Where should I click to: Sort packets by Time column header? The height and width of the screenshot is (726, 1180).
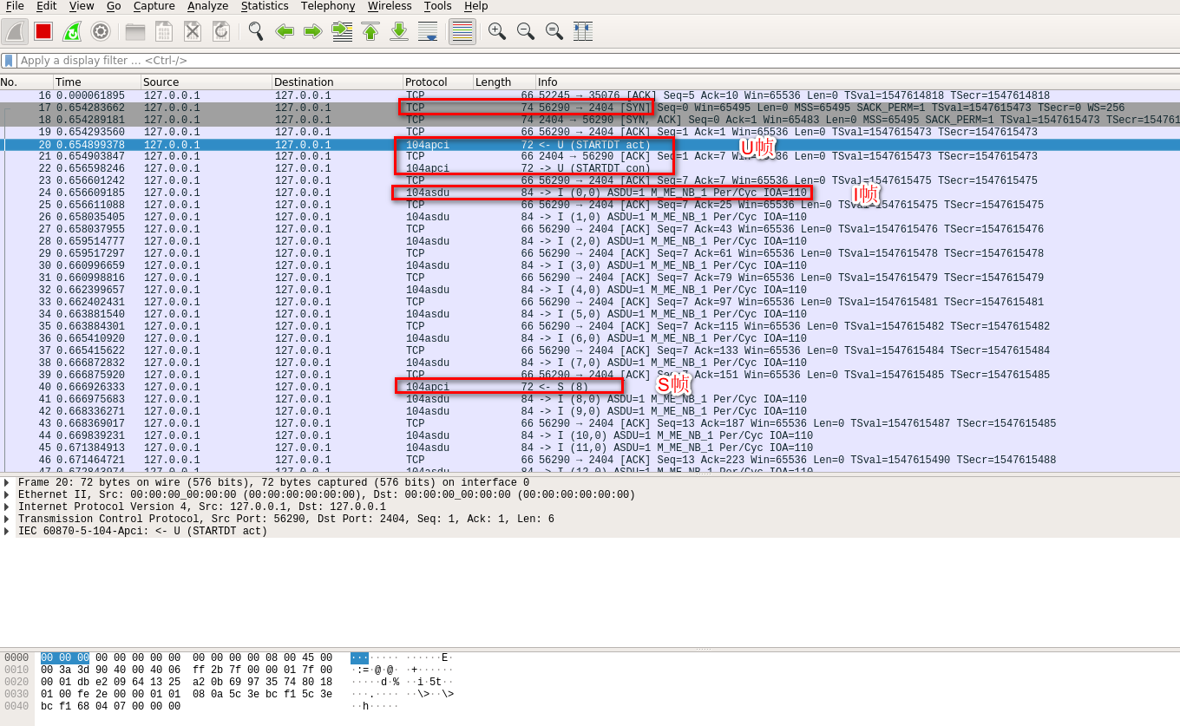97,82
